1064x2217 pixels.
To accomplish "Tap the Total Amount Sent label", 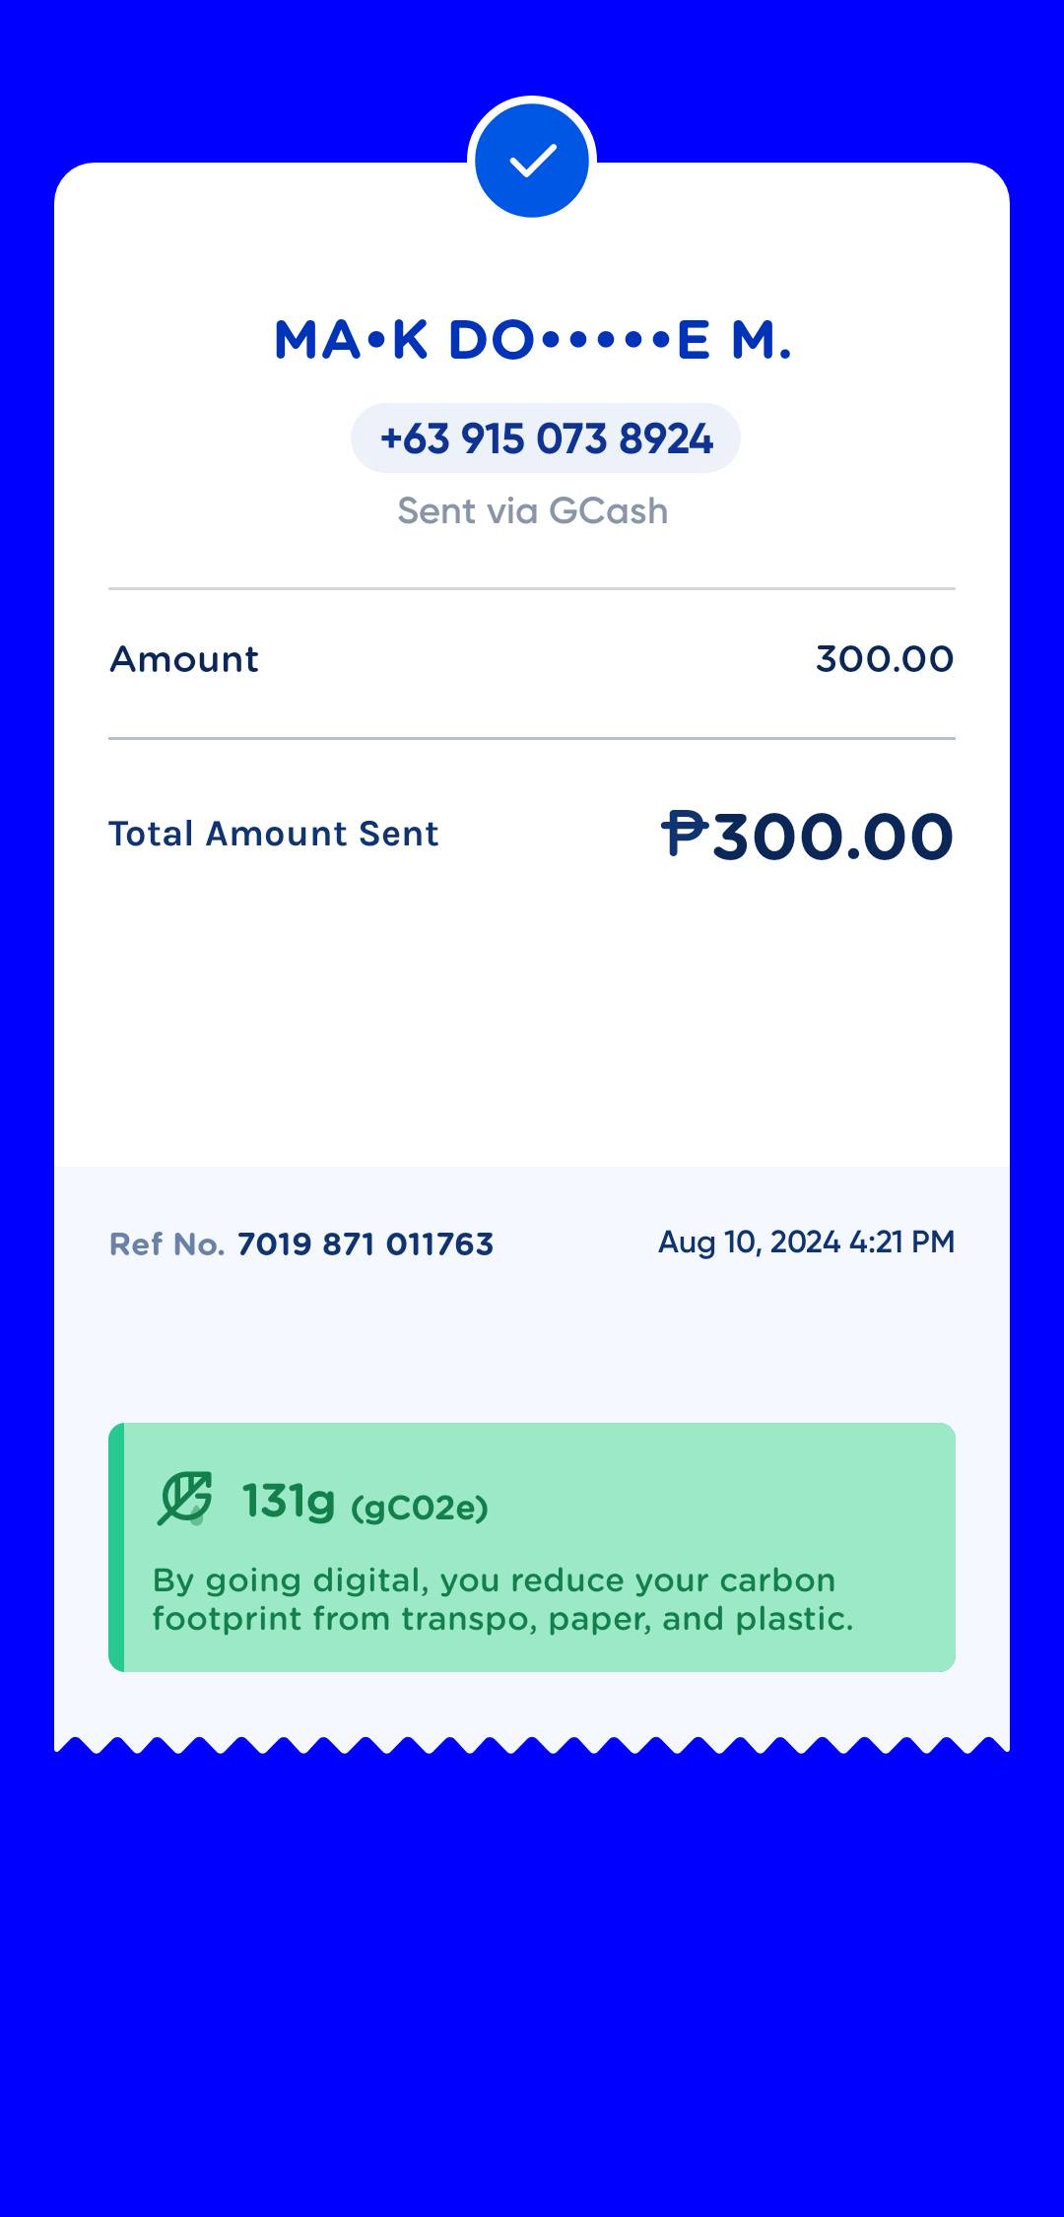I will click(273, 834).
